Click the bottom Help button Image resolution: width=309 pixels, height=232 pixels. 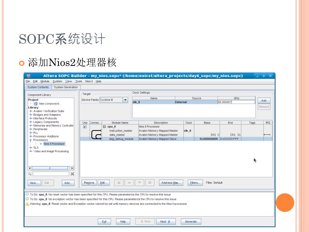click(x=123, y=221)
